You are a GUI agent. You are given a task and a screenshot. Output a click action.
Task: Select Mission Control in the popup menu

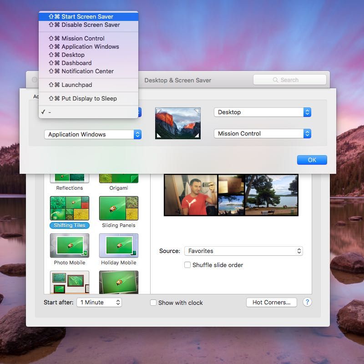tap(88, 38)
